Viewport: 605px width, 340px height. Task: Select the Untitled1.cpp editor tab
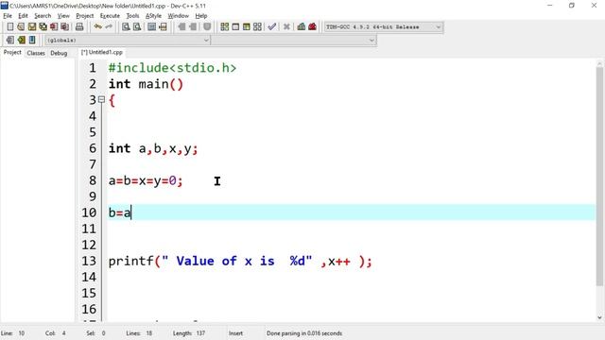click(x=102, y=53)
